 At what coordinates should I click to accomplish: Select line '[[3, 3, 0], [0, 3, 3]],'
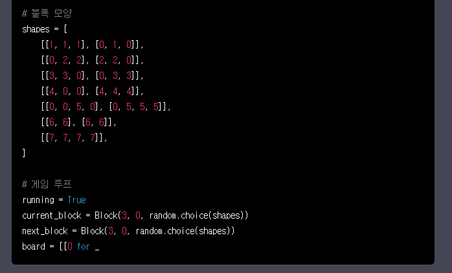click(92, 76)
